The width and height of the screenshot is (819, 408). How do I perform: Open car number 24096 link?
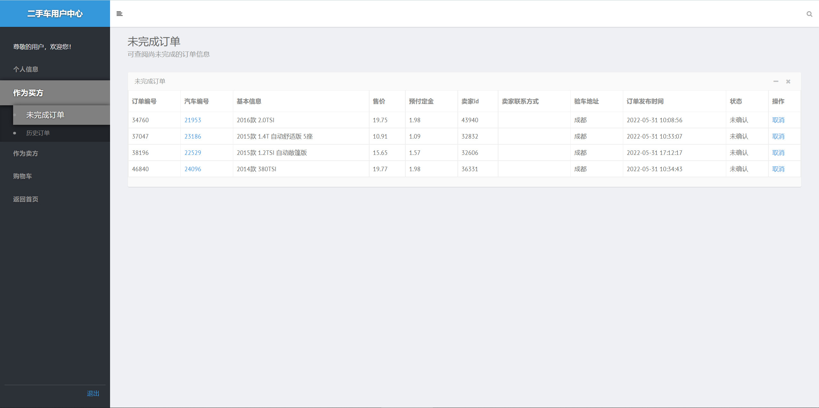pos(193,169)
